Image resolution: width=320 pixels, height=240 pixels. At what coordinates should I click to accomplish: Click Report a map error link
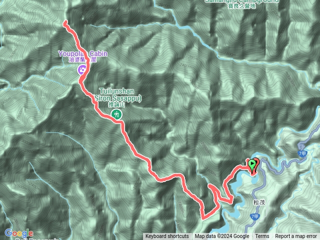(x=295, y=236)
